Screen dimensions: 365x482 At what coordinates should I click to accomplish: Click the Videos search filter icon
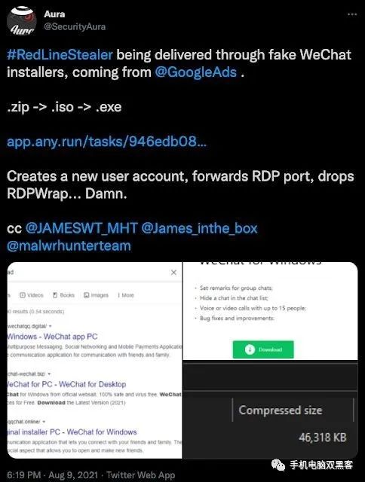[23, 295]
